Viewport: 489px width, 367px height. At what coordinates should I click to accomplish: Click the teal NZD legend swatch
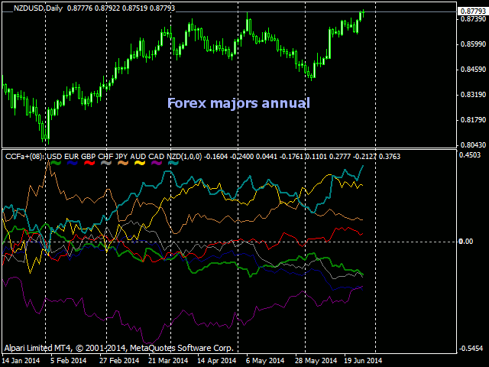173,163
